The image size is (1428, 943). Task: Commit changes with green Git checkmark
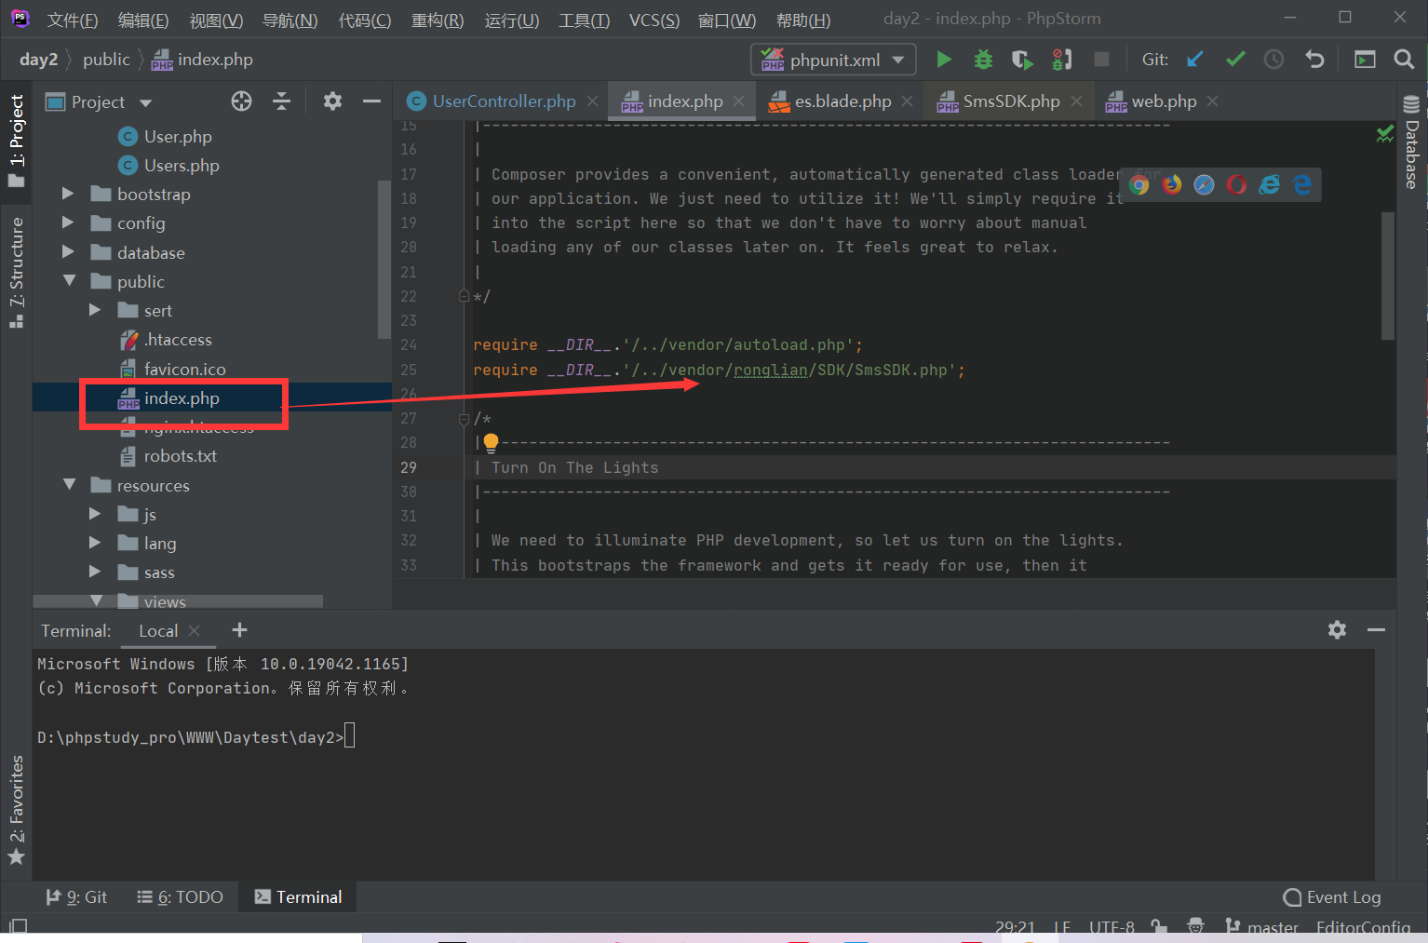coord(1235,60)
